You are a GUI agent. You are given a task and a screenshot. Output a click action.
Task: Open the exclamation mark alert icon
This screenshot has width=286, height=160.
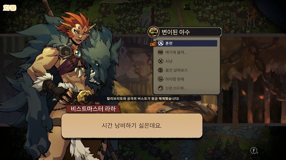(253, 150)
